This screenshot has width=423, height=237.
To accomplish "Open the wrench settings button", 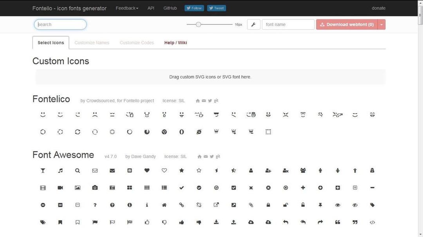I will (x=253, y=25).
